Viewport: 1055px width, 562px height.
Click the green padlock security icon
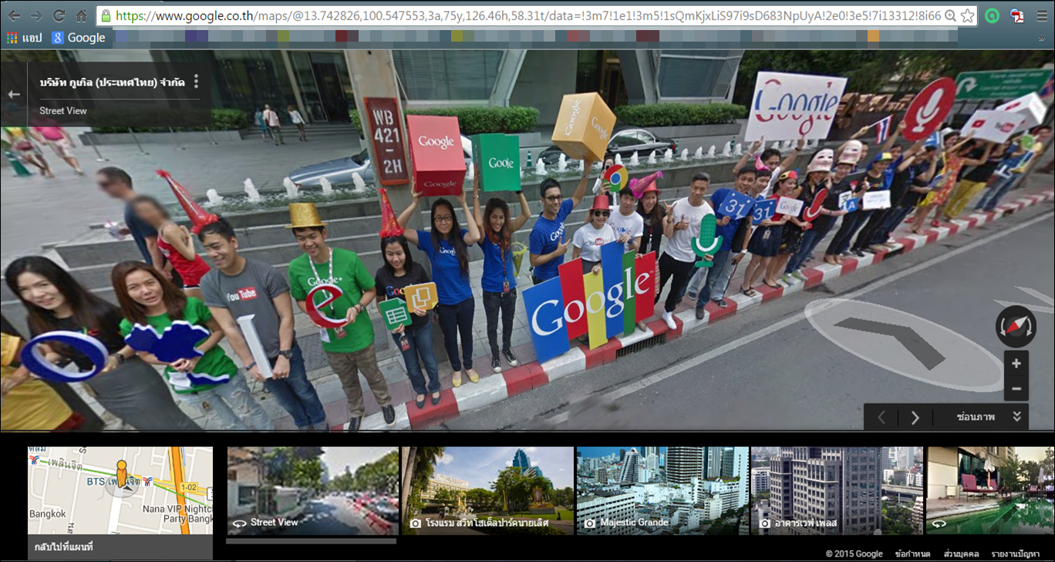(106, 15)
